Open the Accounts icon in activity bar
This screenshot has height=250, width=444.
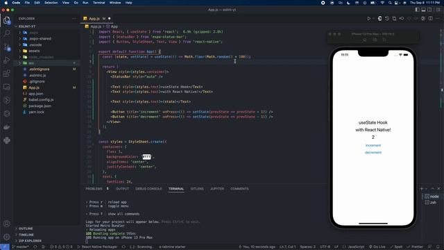(x=6, y=224)
